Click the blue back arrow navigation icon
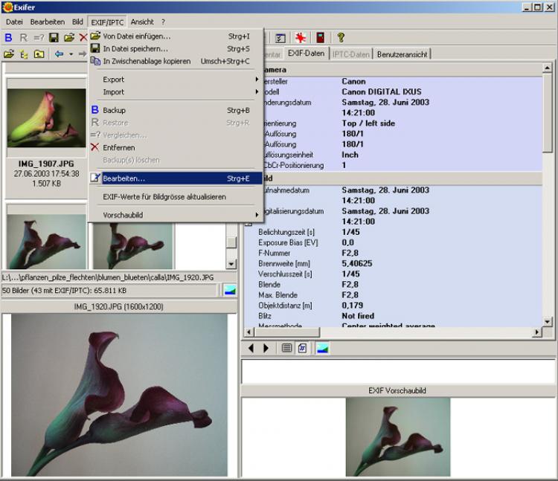This screenshot has height=481, width=558. pyautogui.click(x=59, y=54)
